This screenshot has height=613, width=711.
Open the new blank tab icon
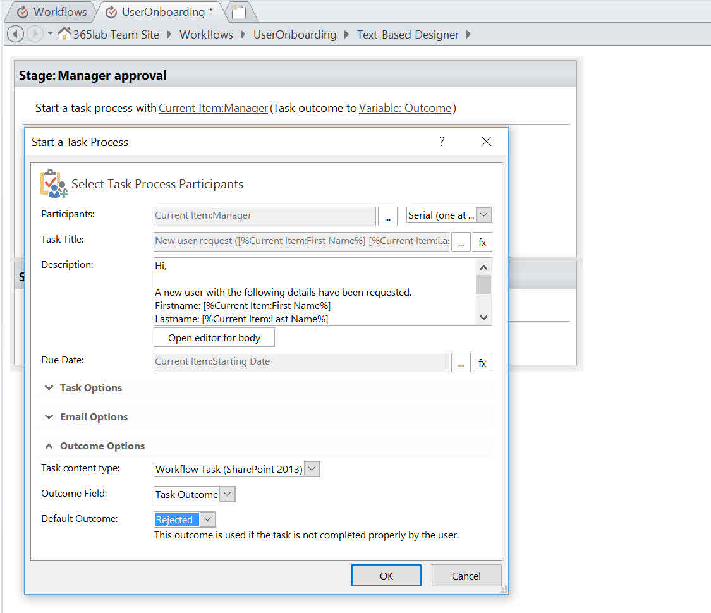coord(238,11)
